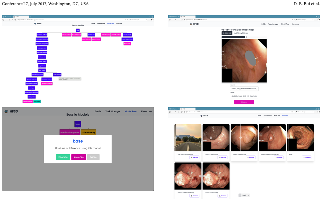Select the root base node in the full model tree

pos(78,30)
